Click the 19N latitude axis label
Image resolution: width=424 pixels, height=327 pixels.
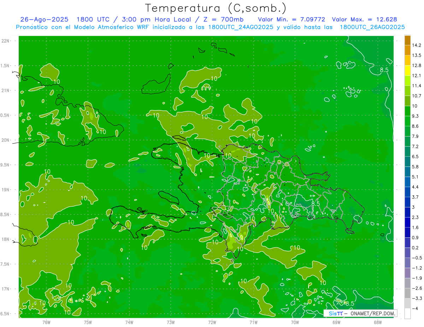click(x=6, y=190)
